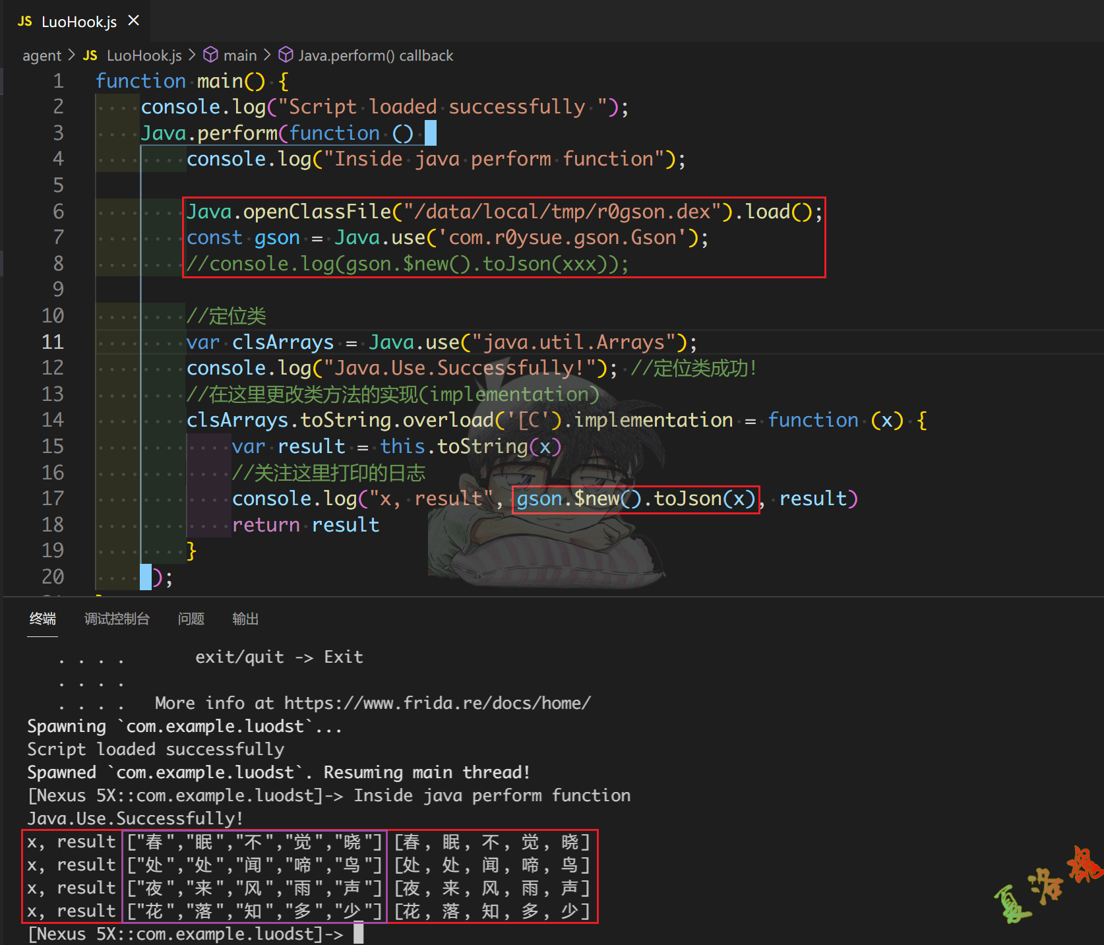Focus the terminal prompt on the last line
1104x945 pixels.
(x=358, y=934)
